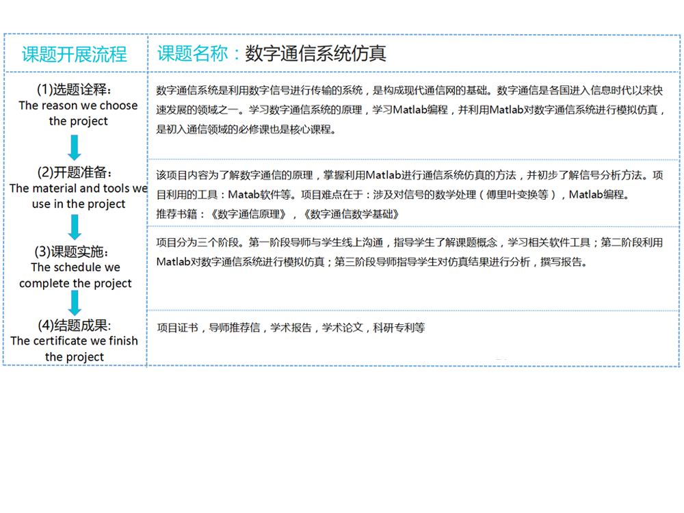Click 'The material and tools we use in the project'
Image resolution: width=684 pixels, height=513 pixels.
(79, 196)
